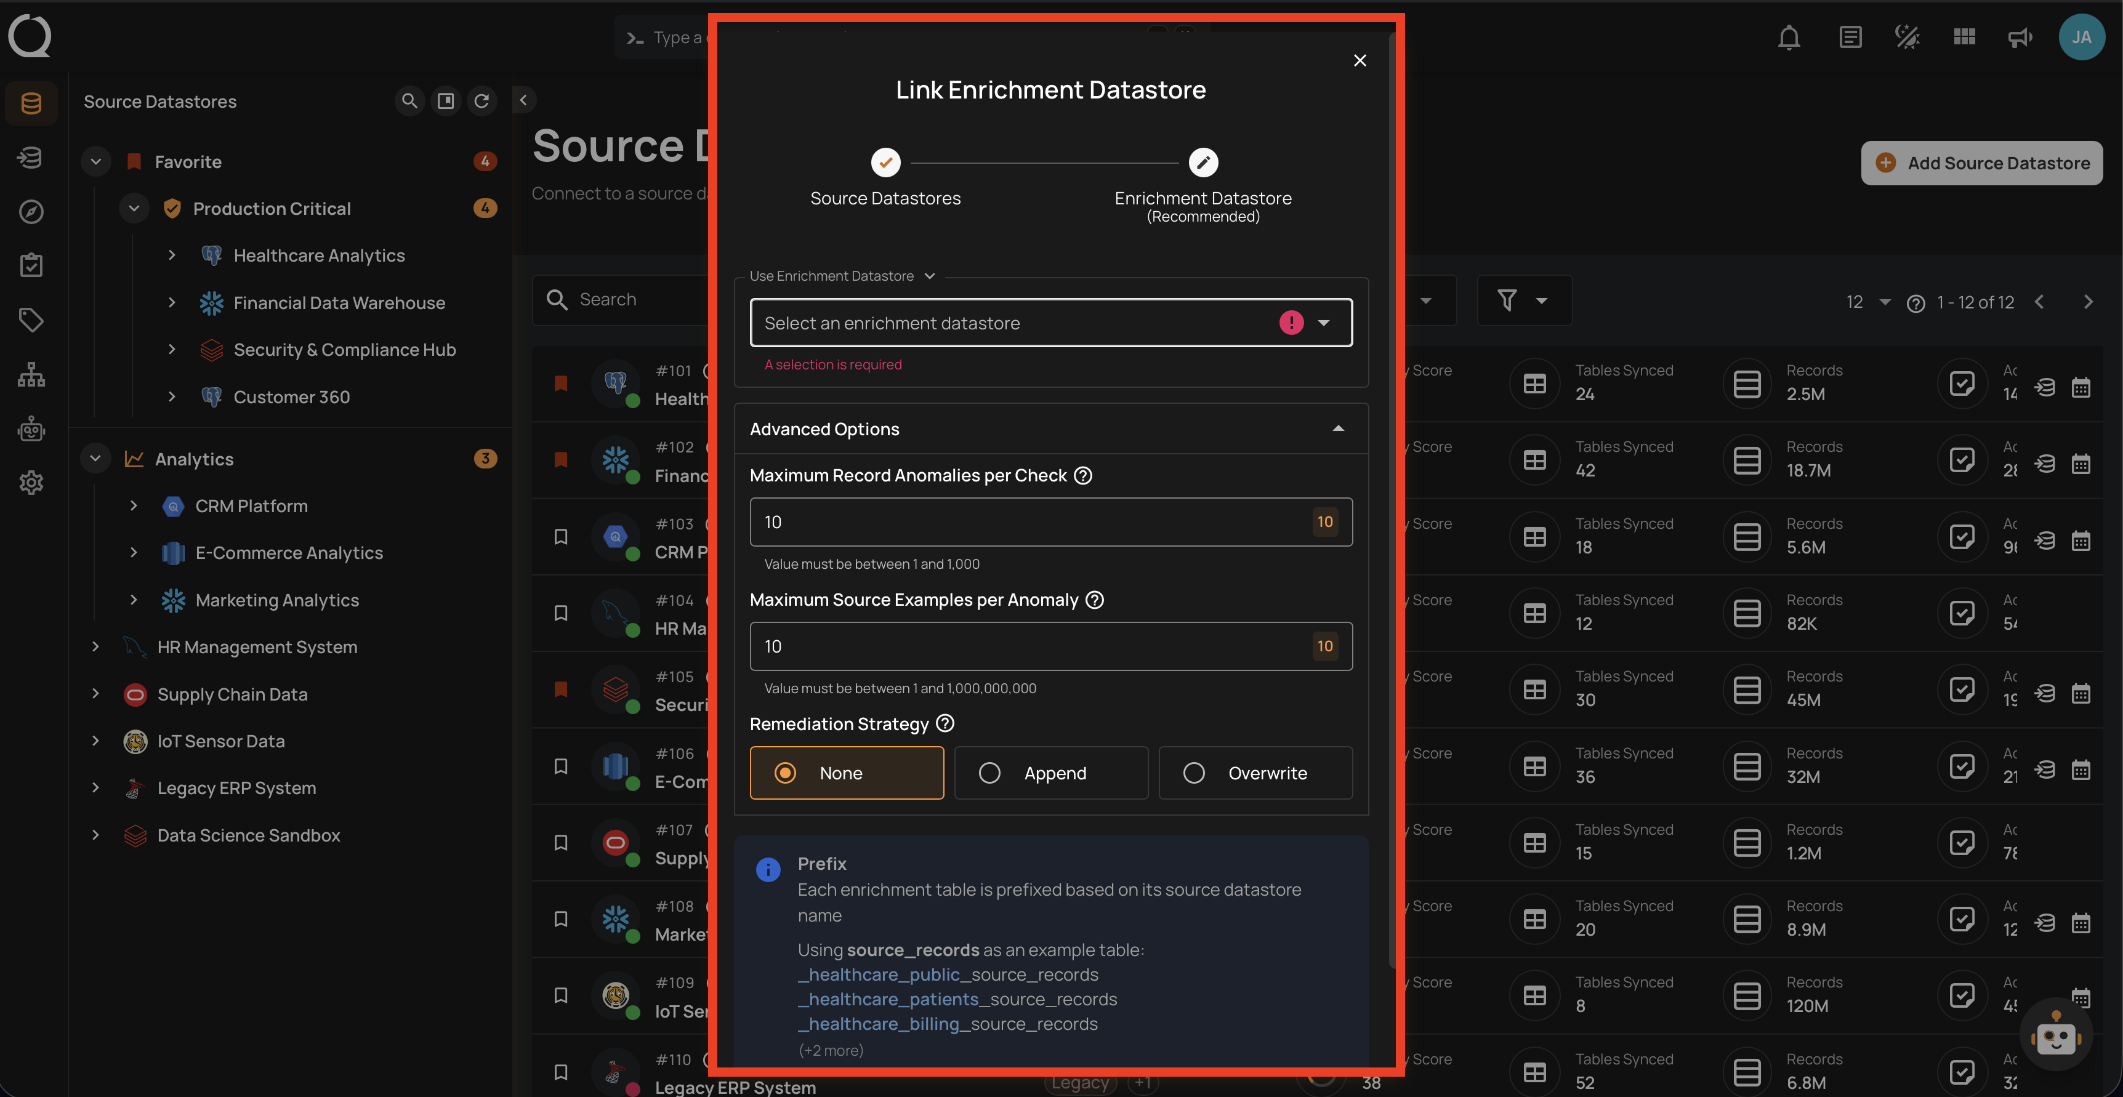This screenshot has width=2123, height=1097.
Task: Open help for Remediation Strategy
Action: (x=945, y=723)
